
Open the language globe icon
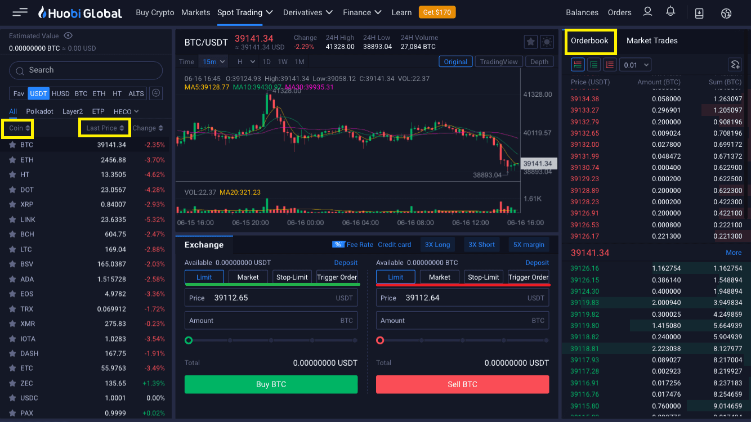pos(726,12)
